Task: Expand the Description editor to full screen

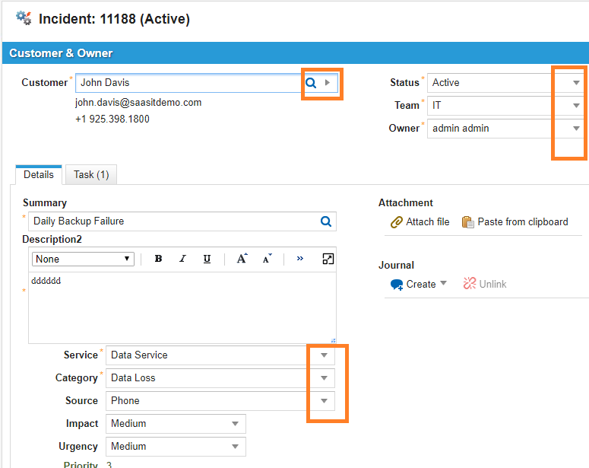Action: point(328,259)
